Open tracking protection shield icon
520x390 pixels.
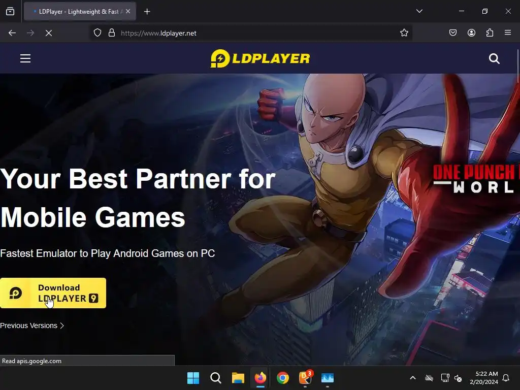[97, 33]
